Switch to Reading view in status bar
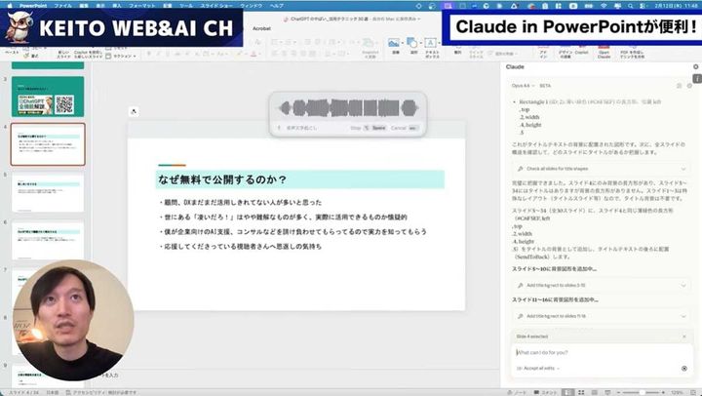 (x=594, y=392)
